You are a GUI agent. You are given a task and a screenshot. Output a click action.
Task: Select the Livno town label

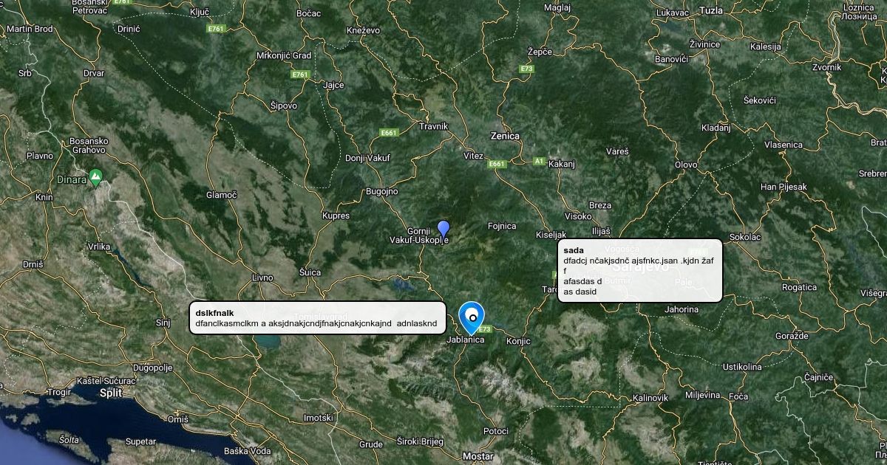pyautogui.click(x=262, y=278)
